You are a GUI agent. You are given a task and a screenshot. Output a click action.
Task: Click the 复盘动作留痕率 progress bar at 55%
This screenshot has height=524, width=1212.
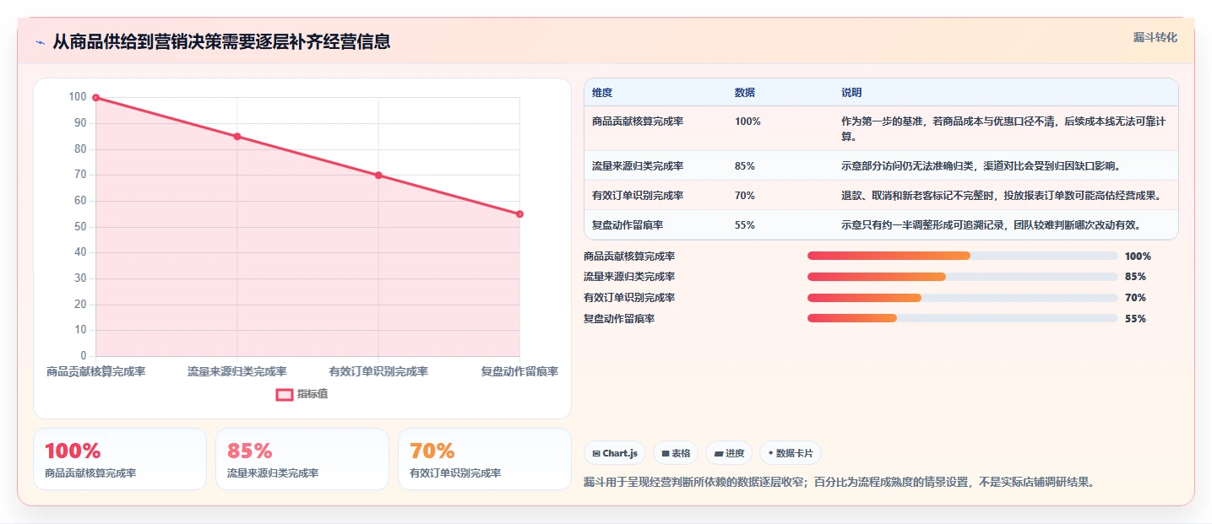(963, 318)
